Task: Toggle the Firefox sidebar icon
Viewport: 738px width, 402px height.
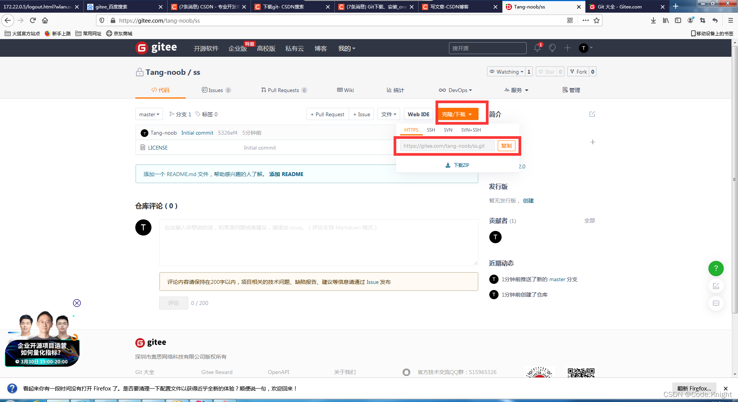Action: (x=678, y=20)
